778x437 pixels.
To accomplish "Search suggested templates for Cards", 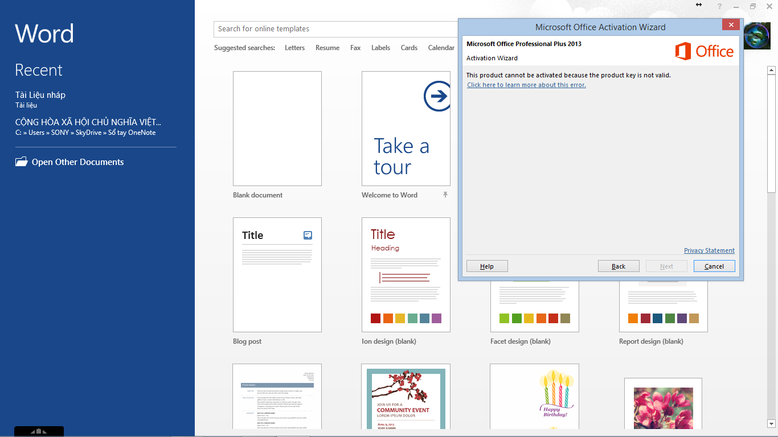I will click(x=409, y=48).
